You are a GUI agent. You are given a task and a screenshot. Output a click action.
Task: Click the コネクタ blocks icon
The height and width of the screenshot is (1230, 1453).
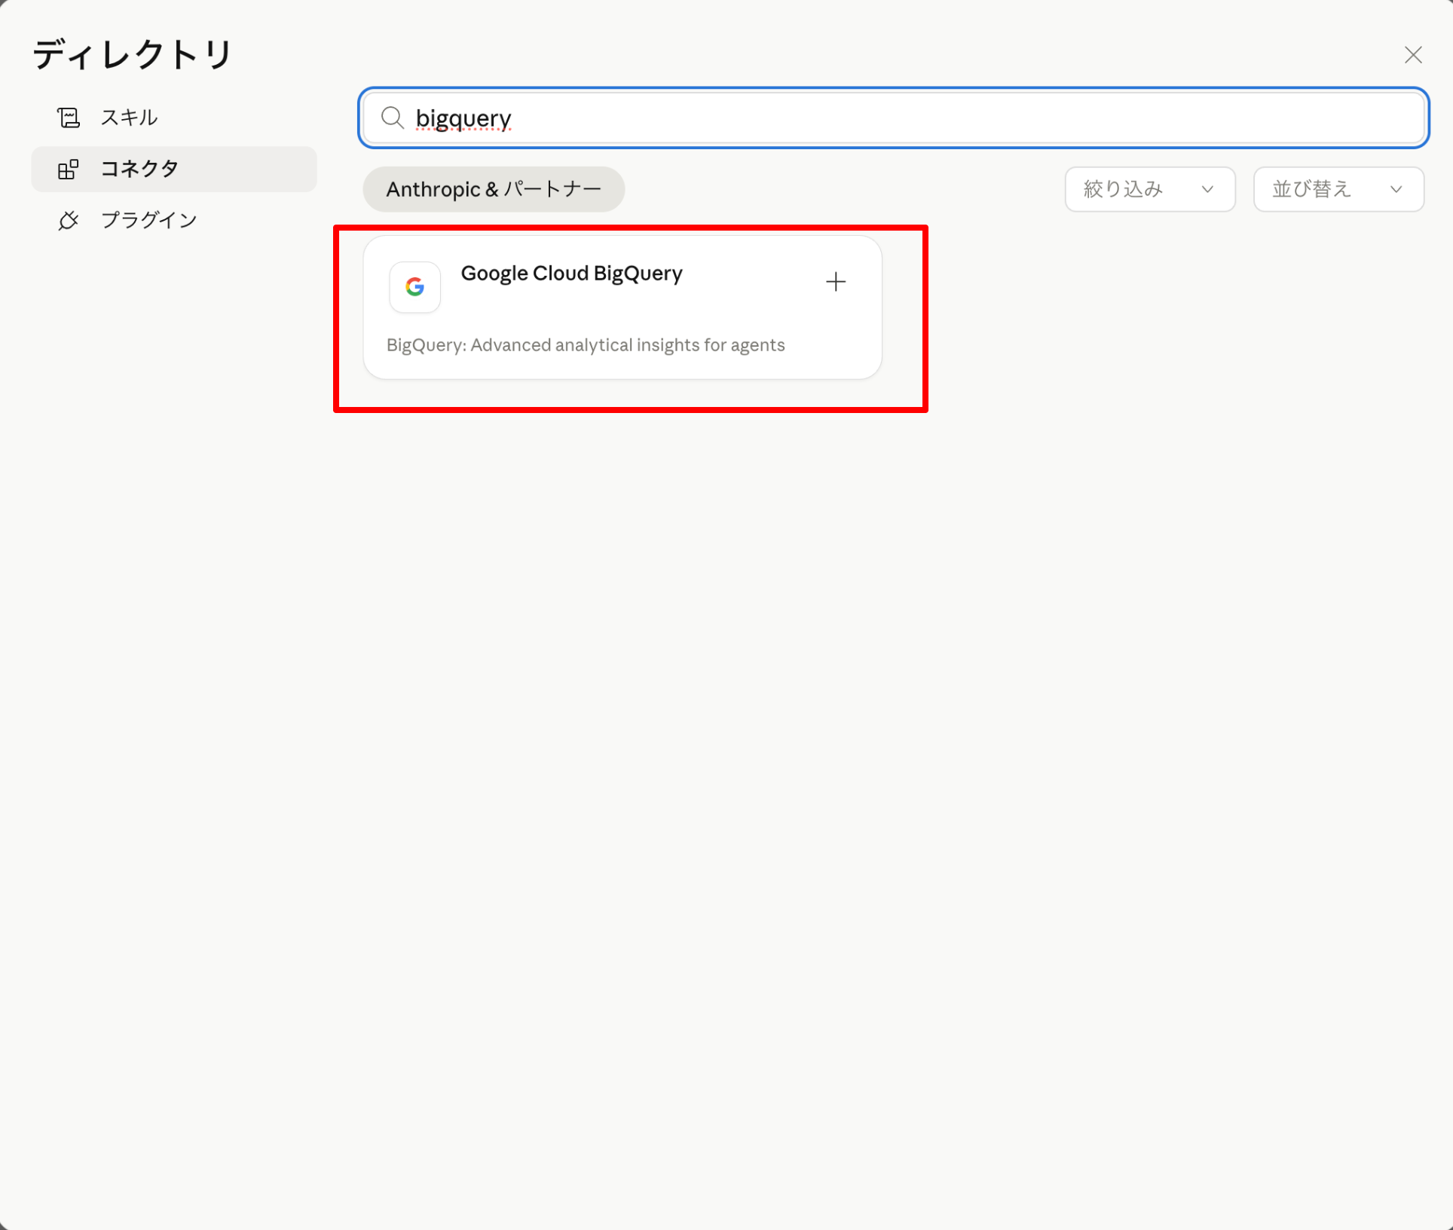pos(69,169)
